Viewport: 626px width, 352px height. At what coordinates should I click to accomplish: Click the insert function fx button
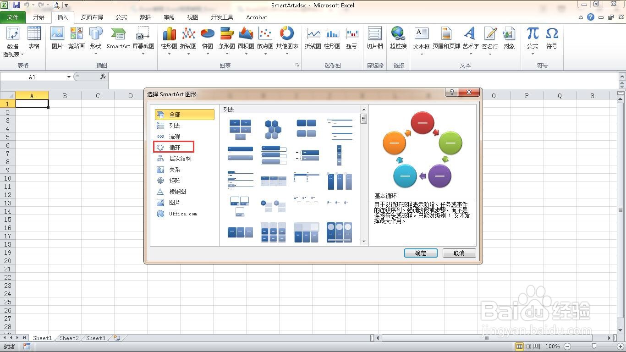pyautogui.click(x=103, y=77)
